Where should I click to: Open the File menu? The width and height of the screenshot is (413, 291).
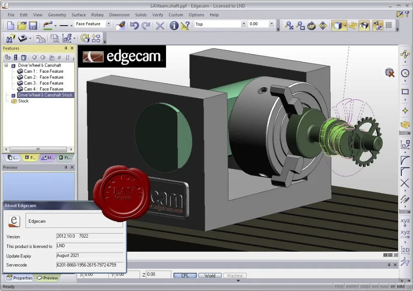click(11, 15)
